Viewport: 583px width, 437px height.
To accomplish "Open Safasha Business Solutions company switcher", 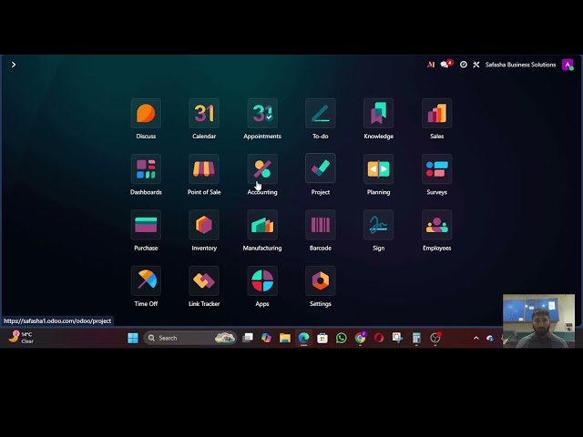I will click(520, 65).
